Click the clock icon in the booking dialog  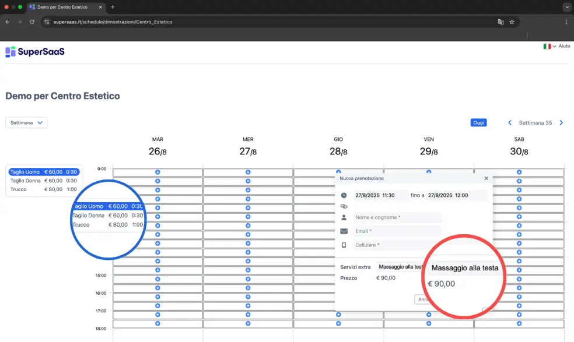click(344, 195)
